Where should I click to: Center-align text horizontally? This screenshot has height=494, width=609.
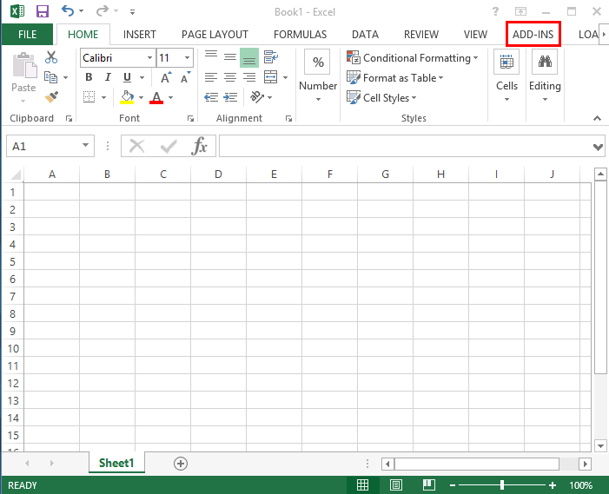[230, 77]
